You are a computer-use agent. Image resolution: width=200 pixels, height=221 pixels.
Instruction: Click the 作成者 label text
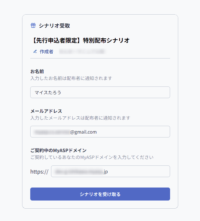click(47, 51)
